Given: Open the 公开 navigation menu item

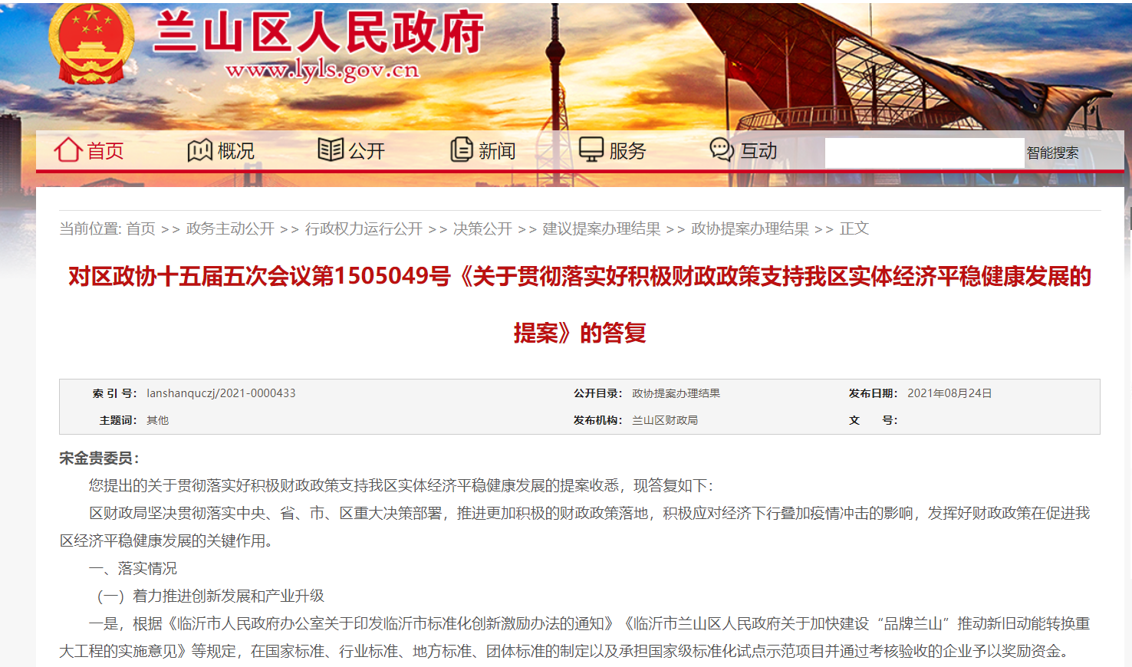Looking at the screenshot, I should pos(367,151).
